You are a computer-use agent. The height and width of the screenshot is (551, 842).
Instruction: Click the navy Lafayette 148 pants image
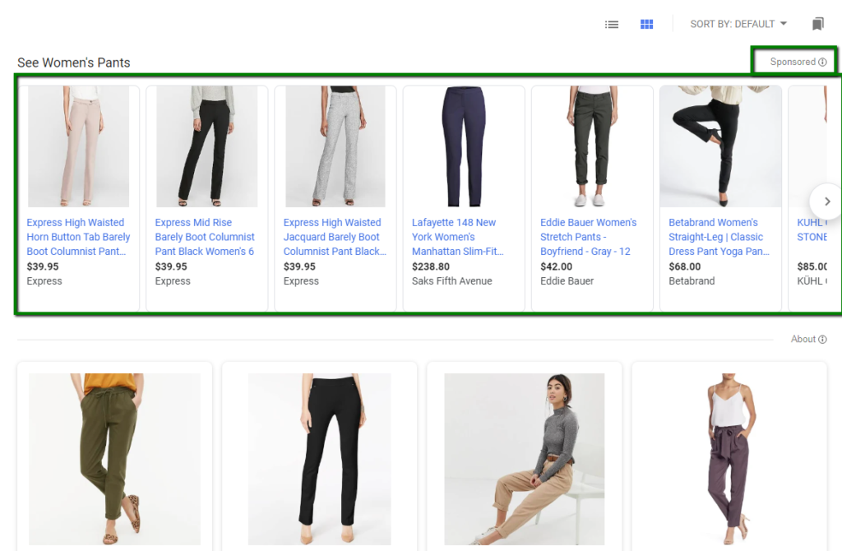464,146
